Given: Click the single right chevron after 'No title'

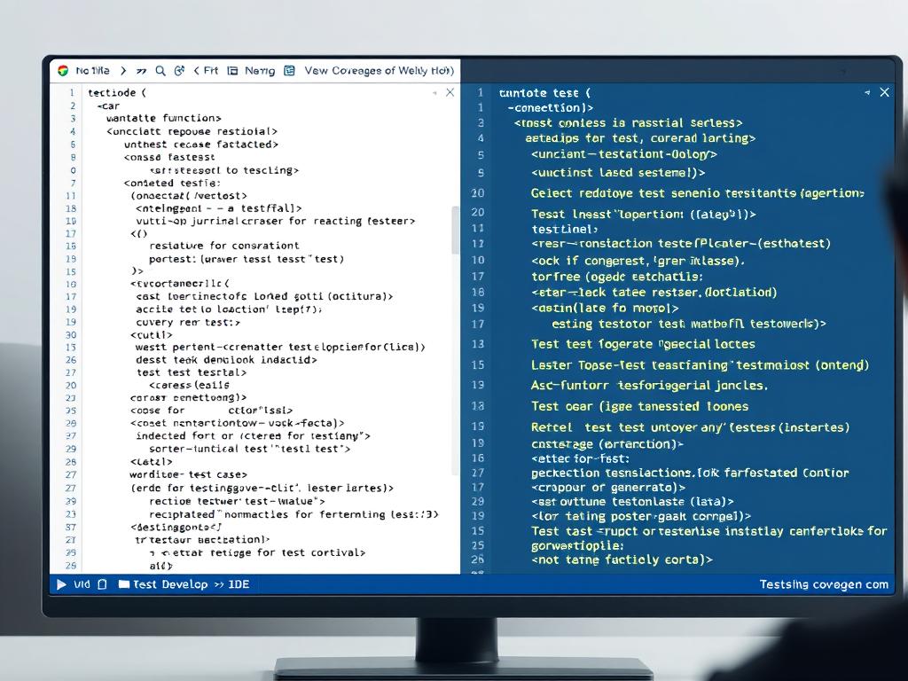Looking at the screenshot, I should (x=123, y=71).
